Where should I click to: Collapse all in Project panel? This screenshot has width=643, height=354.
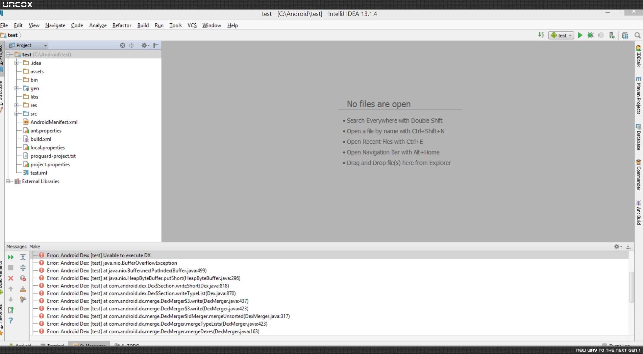coord(132,45)
